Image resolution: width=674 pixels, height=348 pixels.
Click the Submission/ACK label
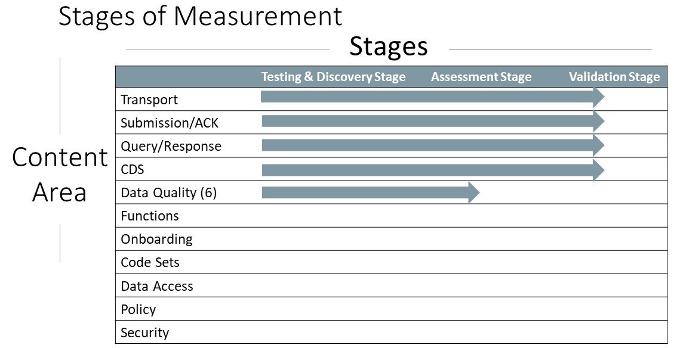pyautogui.click(x=170, y=123)
